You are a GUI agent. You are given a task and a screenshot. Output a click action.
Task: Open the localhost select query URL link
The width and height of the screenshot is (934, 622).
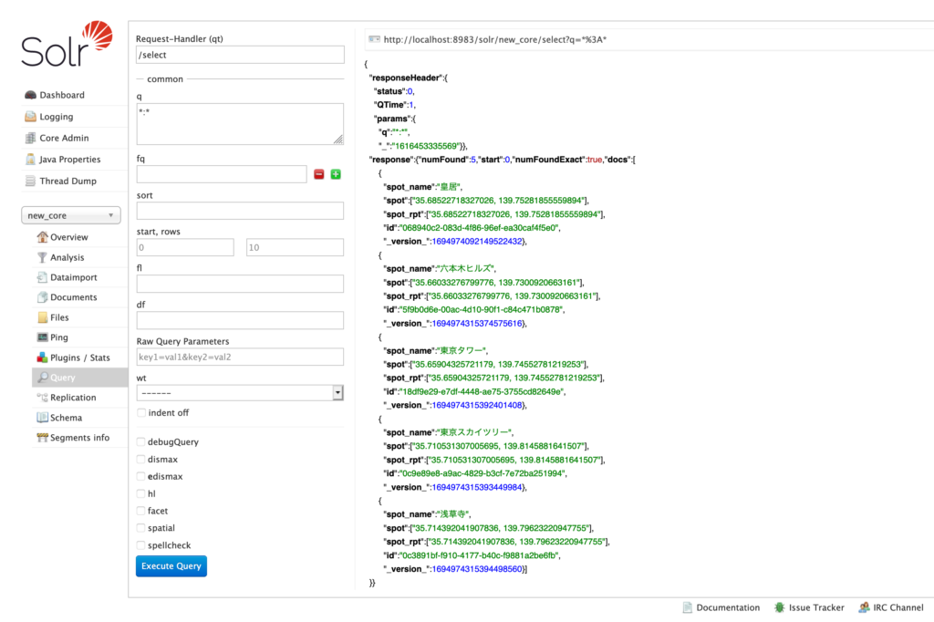point(495,39)
